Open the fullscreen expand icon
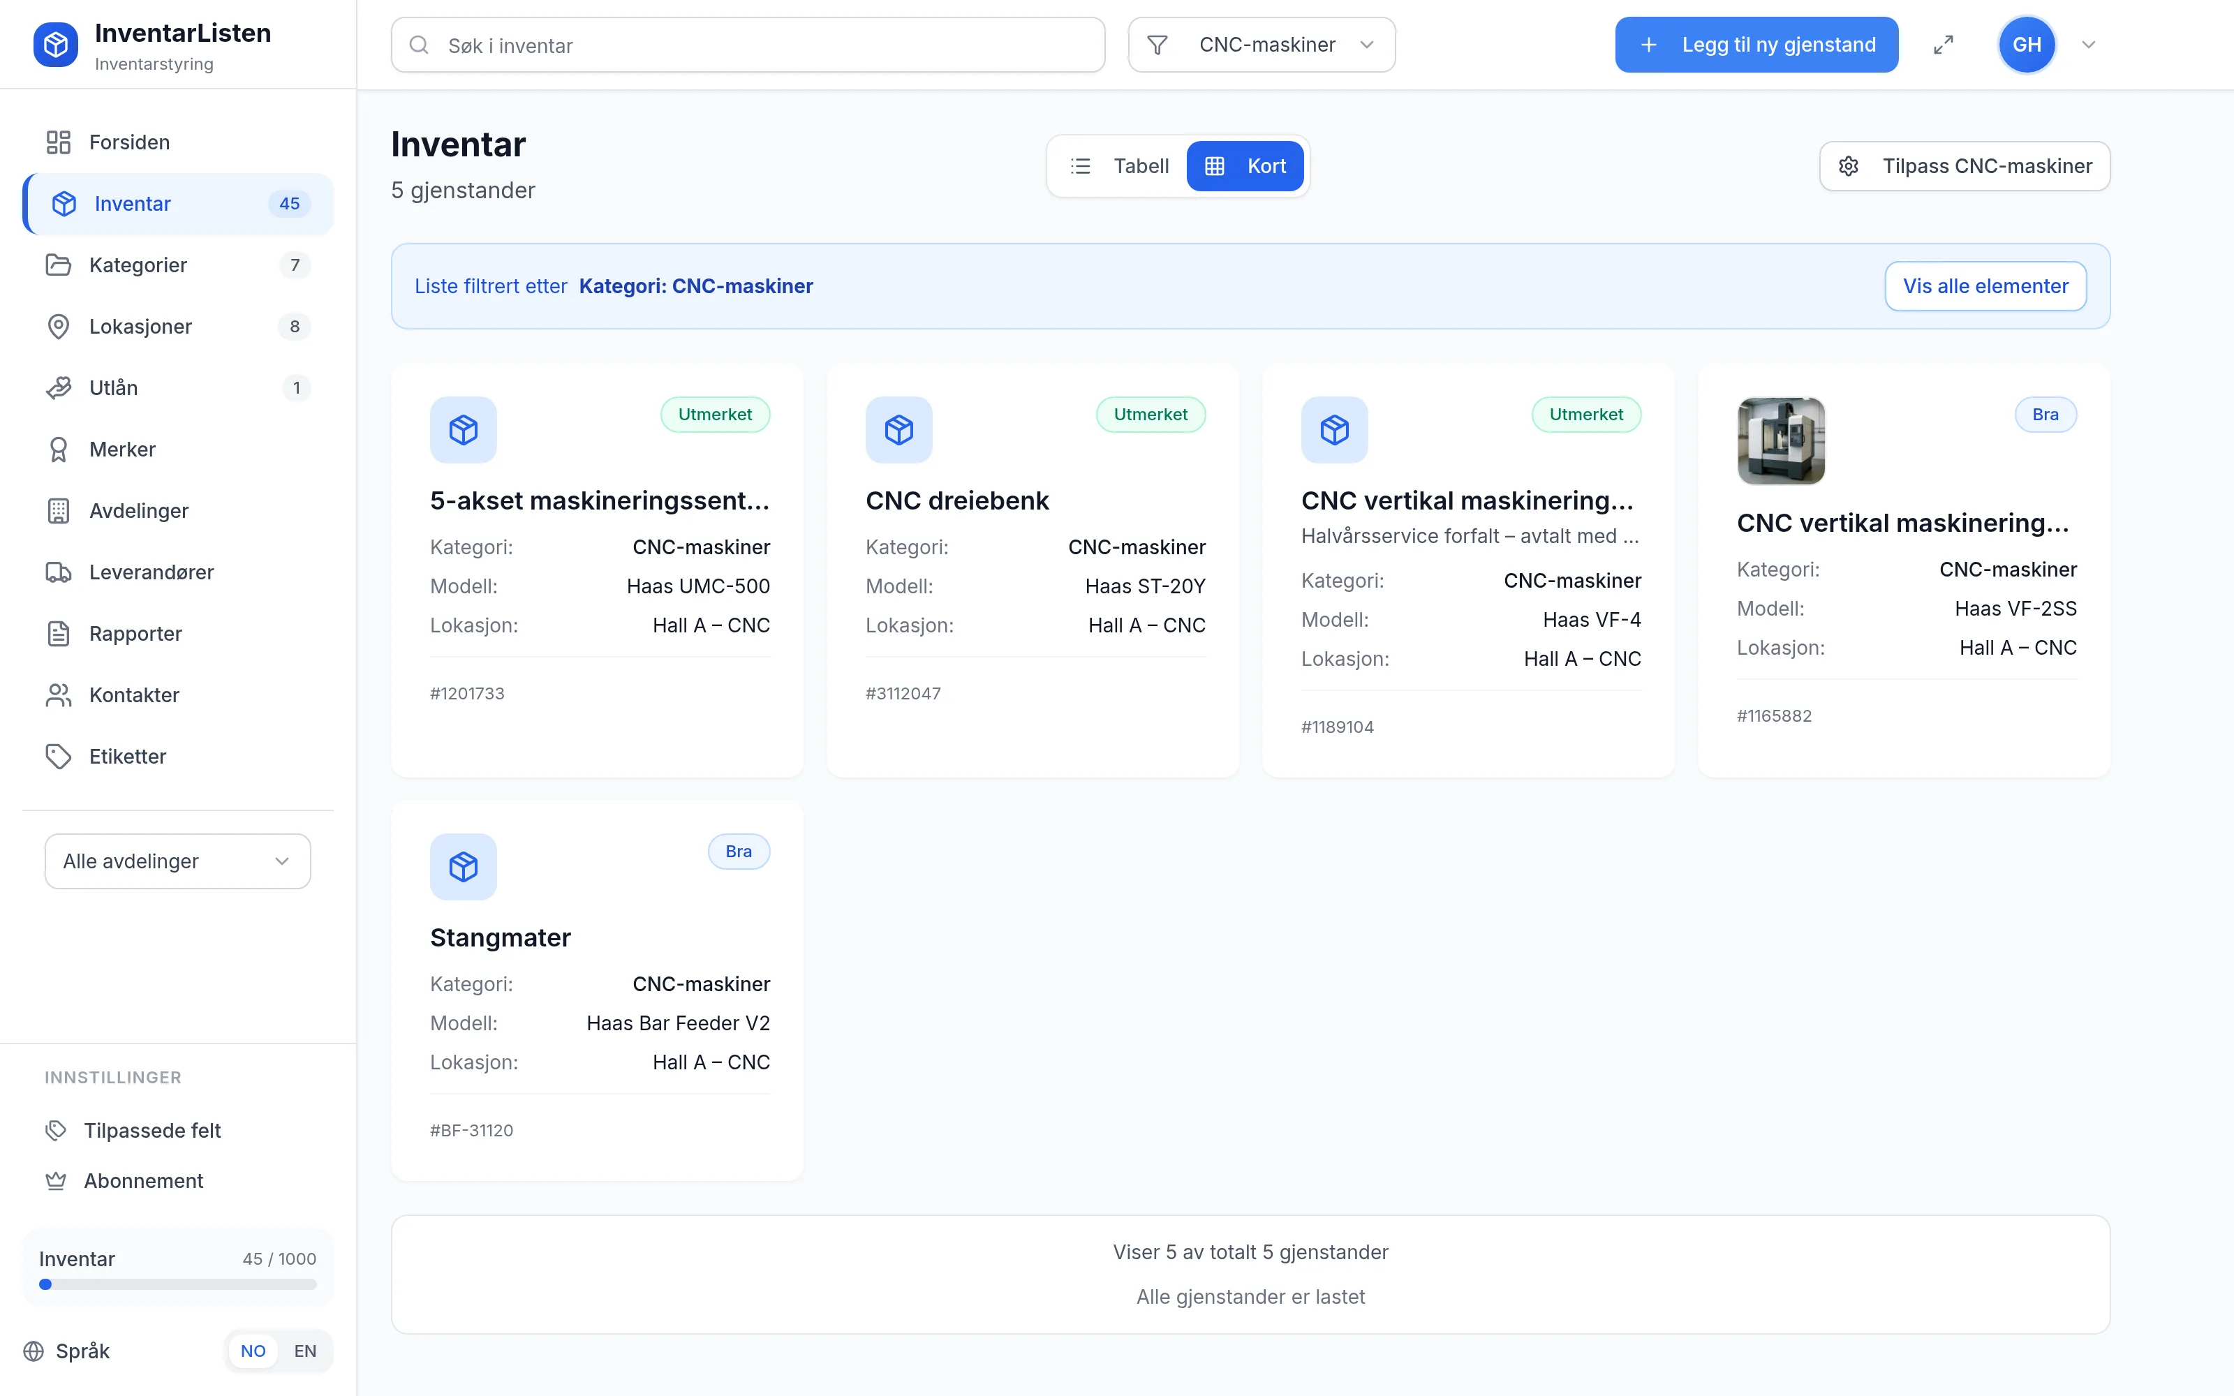2234x1396 pixels. point(1943,44)
